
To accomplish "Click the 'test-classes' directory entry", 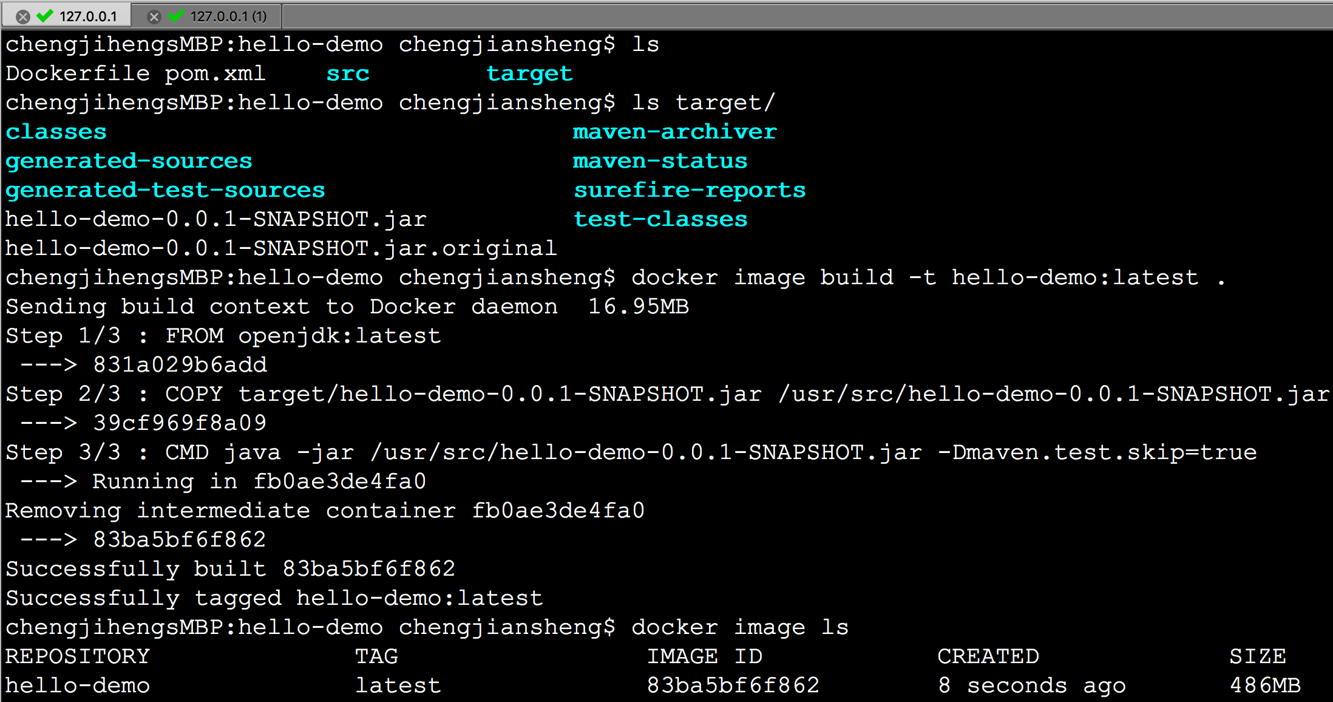I will [660, 219].
